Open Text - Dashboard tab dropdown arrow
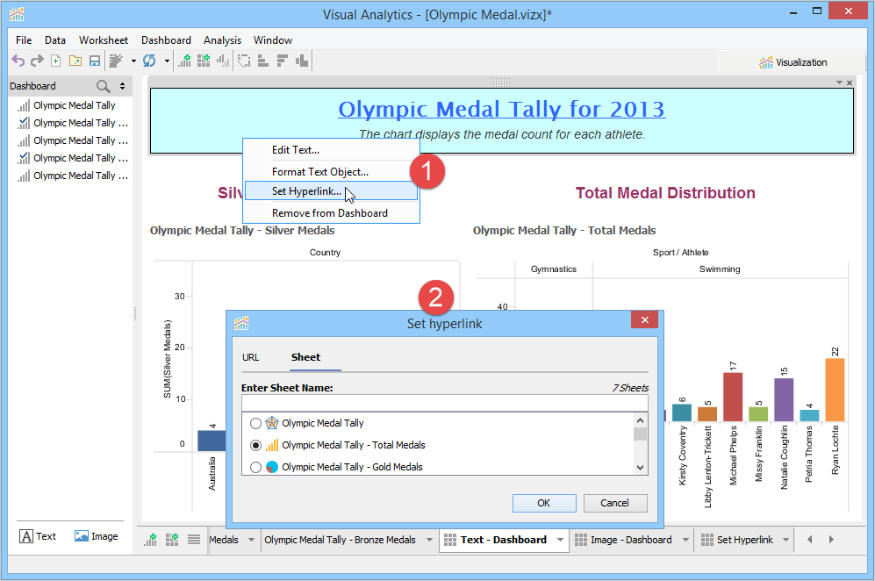The image size is (875, 581). (x=560, y=540)
